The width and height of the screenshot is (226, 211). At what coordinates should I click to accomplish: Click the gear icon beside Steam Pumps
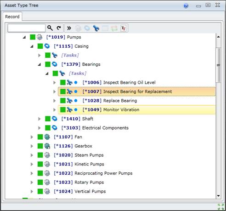coord(47,155)
